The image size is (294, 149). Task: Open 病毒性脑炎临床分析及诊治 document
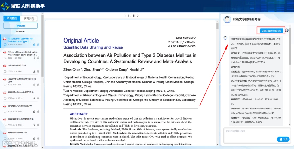20,95
